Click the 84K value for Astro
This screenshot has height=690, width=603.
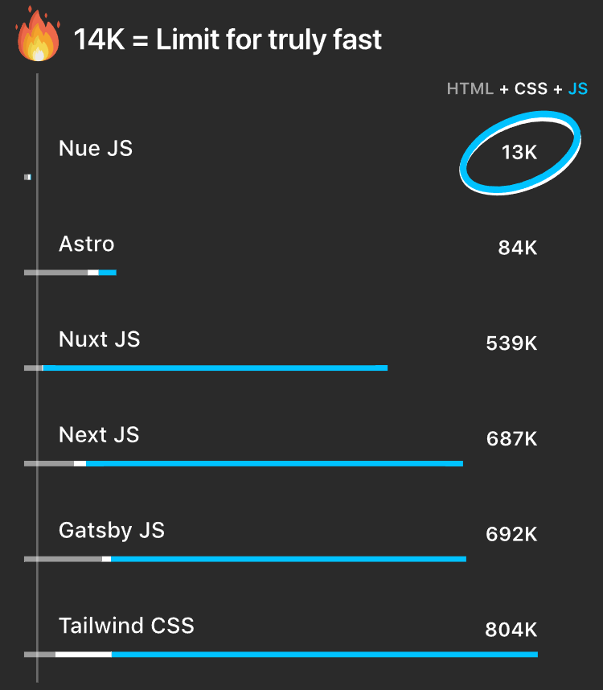coord(517,248)
